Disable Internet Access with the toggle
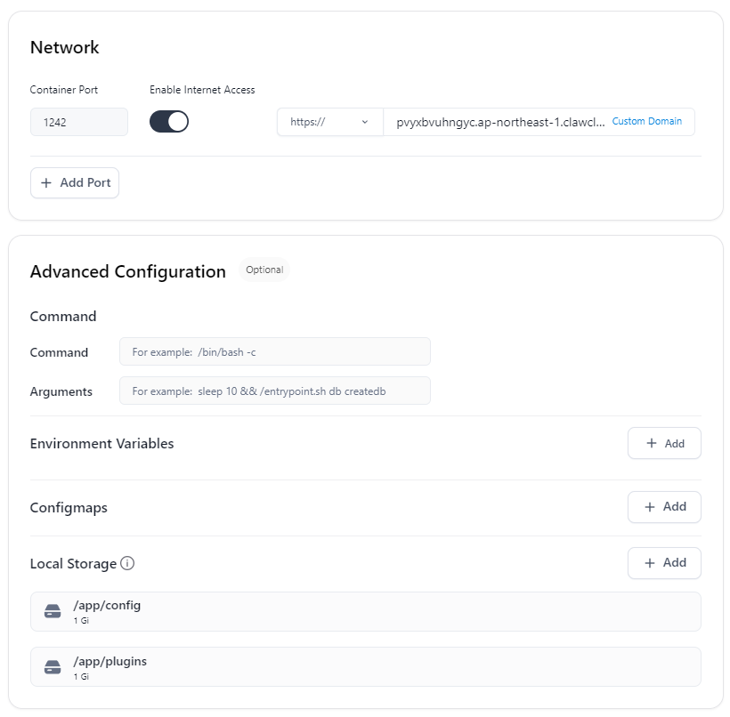The width and height of the screenshot is (730, 717). tap(168, 121)
